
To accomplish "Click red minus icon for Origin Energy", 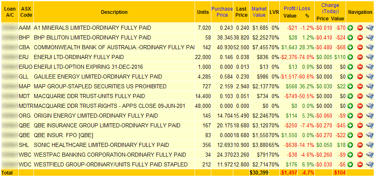I will tap(360, 116).
